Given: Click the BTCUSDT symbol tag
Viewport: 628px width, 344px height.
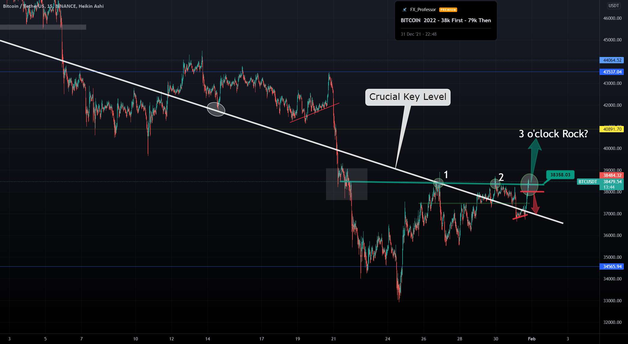Looking at the screenshot, I should [x=588, y=182].
